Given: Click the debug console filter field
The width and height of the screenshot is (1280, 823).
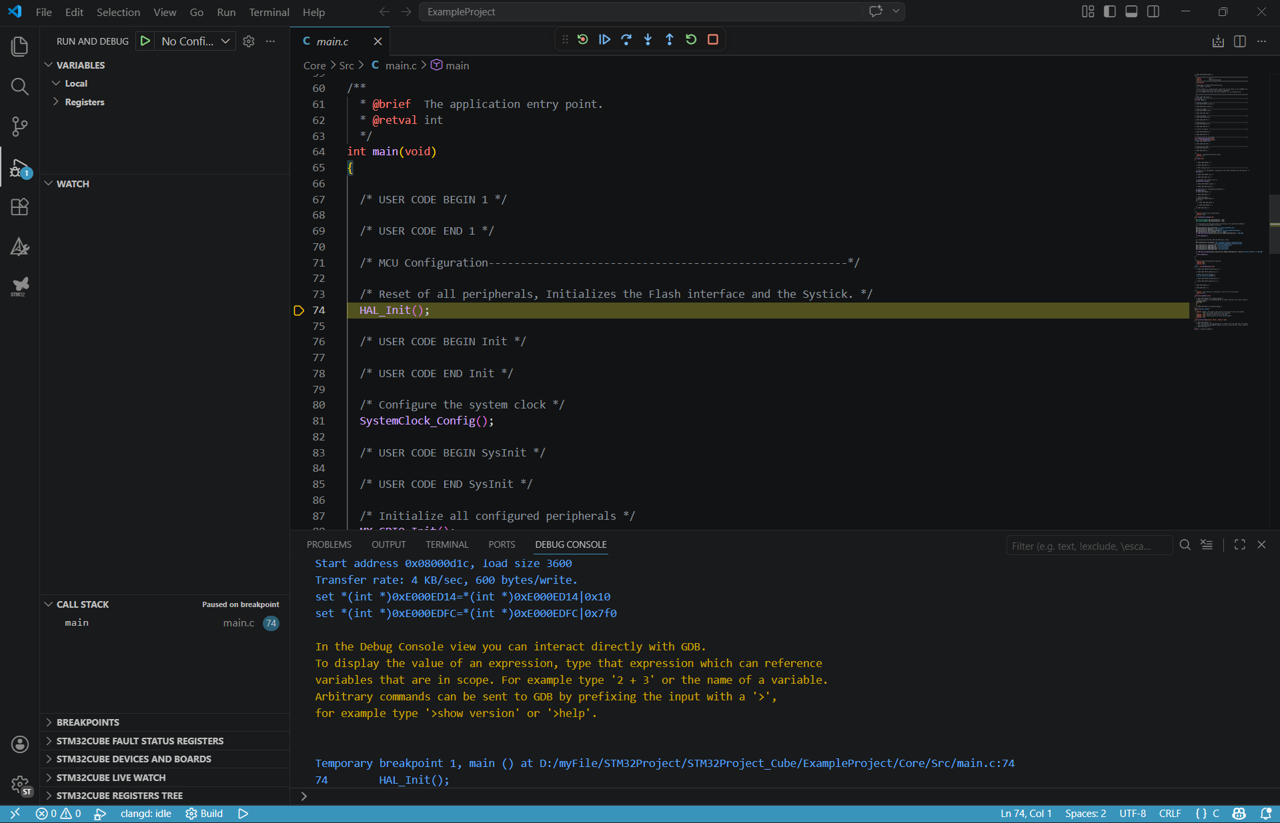Looking at the screenshot, I should pos(1089,546).
